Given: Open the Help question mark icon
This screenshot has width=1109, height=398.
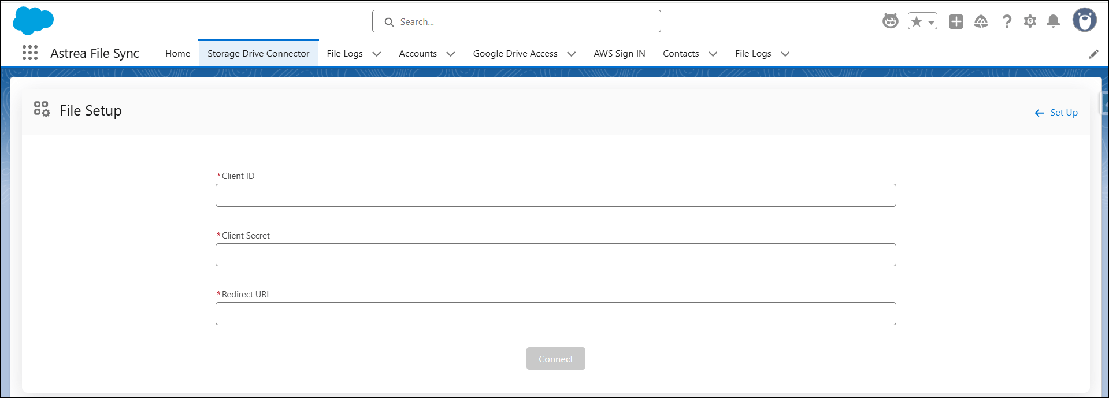Looking at the screenshot, I should point(1007,21).
